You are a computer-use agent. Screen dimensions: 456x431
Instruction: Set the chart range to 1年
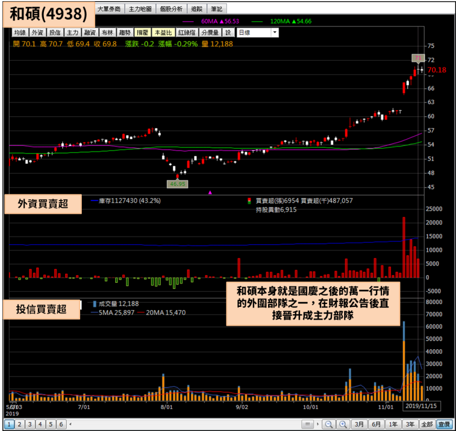pos(393,424)
